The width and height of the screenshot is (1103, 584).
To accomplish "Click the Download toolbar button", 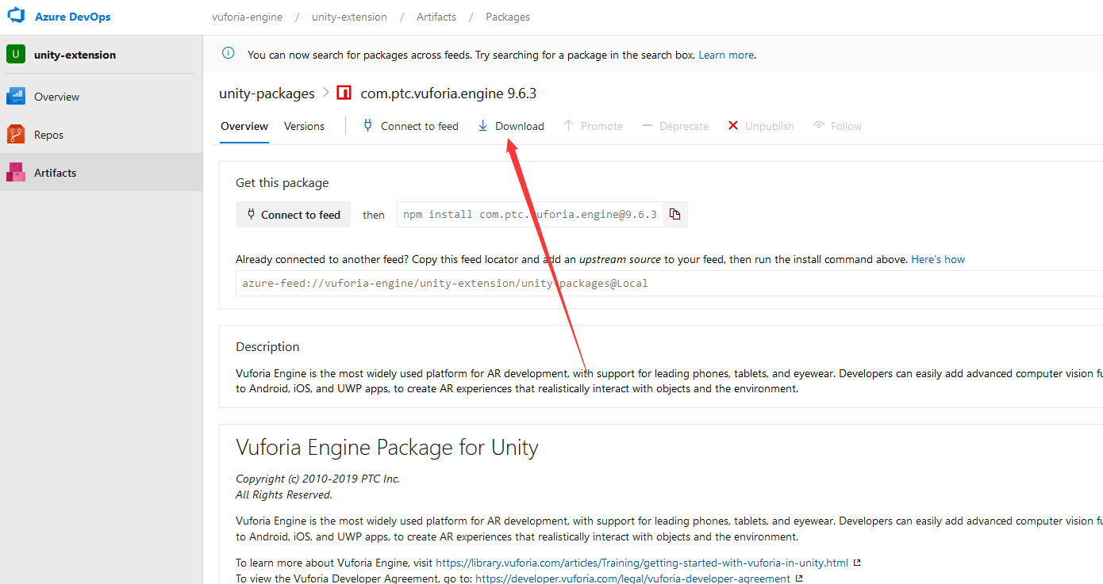I will (x=511, y=126).
